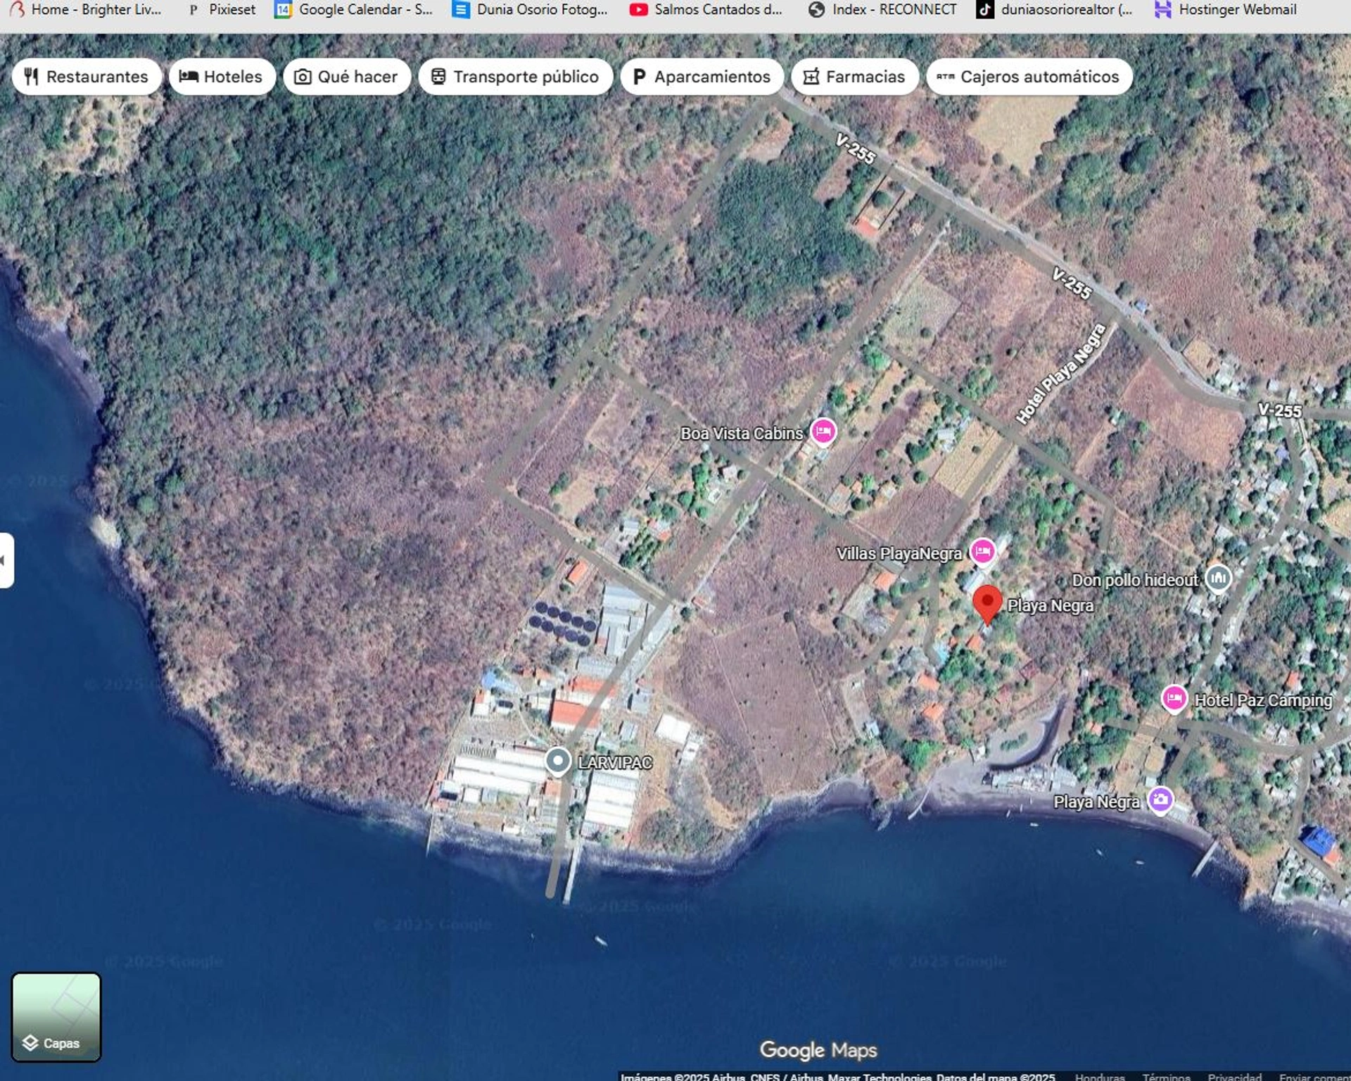The image size is (1351, 1081).
Task: Click the Farmacias filter chip
Action: tap(854, 77)
